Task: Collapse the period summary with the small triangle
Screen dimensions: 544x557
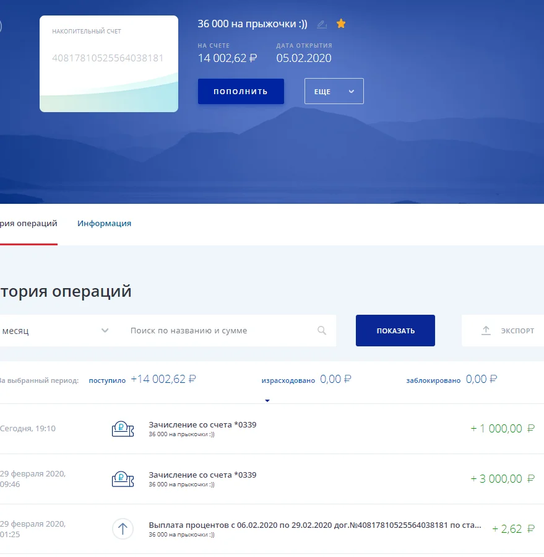Action: point(267,400)
